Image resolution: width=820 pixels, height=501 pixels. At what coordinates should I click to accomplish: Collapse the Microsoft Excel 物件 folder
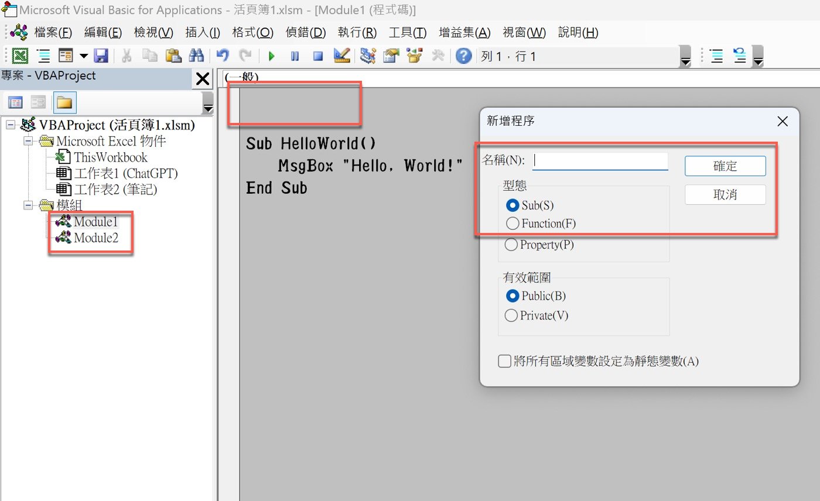click(28, 141)
